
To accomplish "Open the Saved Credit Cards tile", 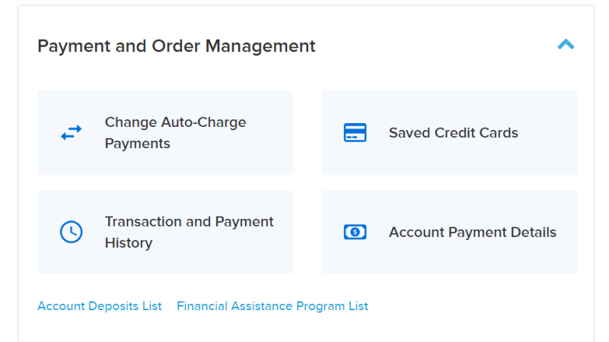I will tap(449, 132).
